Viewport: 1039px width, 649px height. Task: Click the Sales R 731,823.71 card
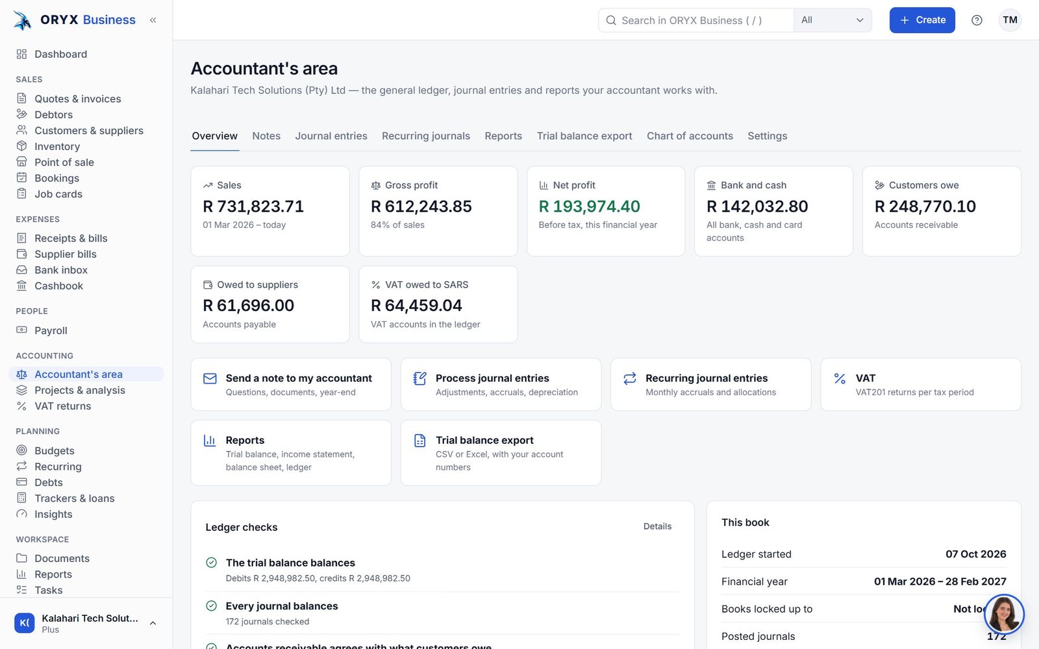pyautogui.click(x=270, y=211)
